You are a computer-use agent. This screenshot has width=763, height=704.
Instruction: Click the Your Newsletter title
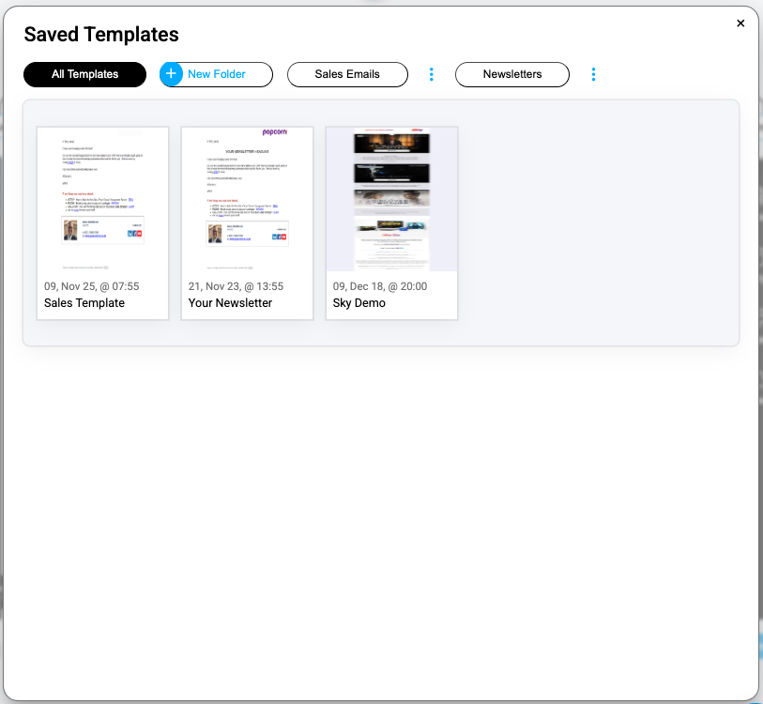coord(230,303)
